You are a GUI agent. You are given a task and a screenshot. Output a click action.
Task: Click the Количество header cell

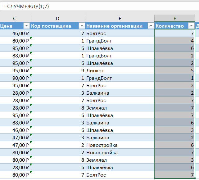pos(175,26)
